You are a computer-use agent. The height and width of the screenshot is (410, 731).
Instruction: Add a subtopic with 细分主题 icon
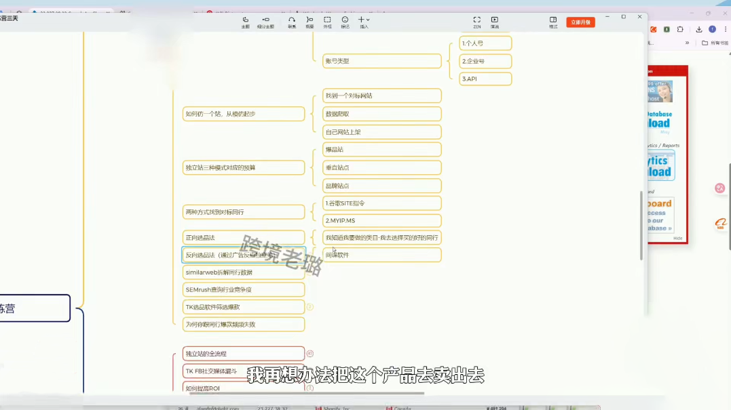(x=265, y=22)
